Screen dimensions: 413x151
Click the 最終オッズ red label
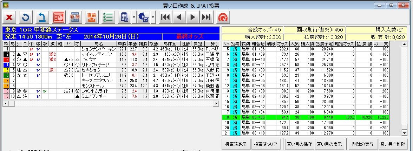pyautogui.click(x=190, y=36)
